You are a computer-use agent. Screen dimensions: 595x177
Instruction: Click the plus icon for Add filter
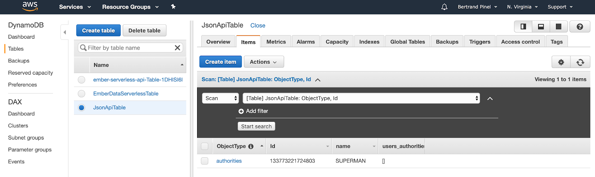[241, 111]
